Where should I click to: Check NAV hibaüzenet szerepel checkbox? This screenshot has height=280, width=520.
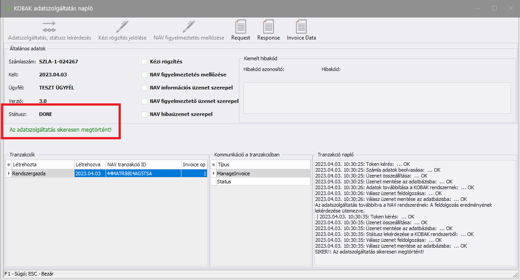pyautogui.click(x=144, y=114)
